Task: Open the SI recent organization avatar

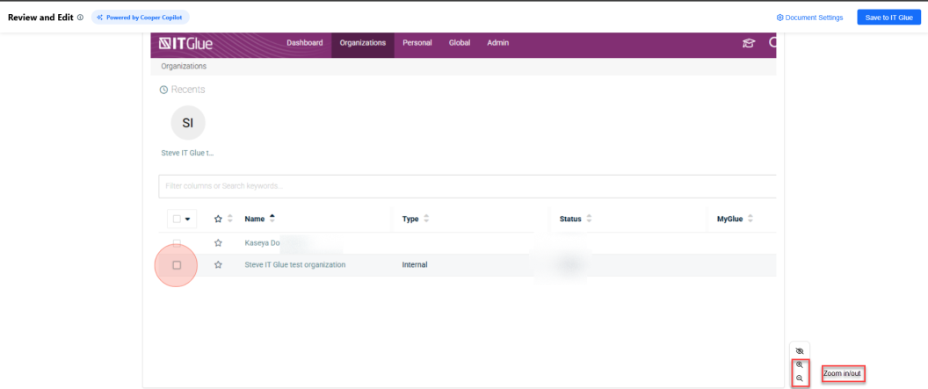Action: pyautogui.click(x=188, y=123)
